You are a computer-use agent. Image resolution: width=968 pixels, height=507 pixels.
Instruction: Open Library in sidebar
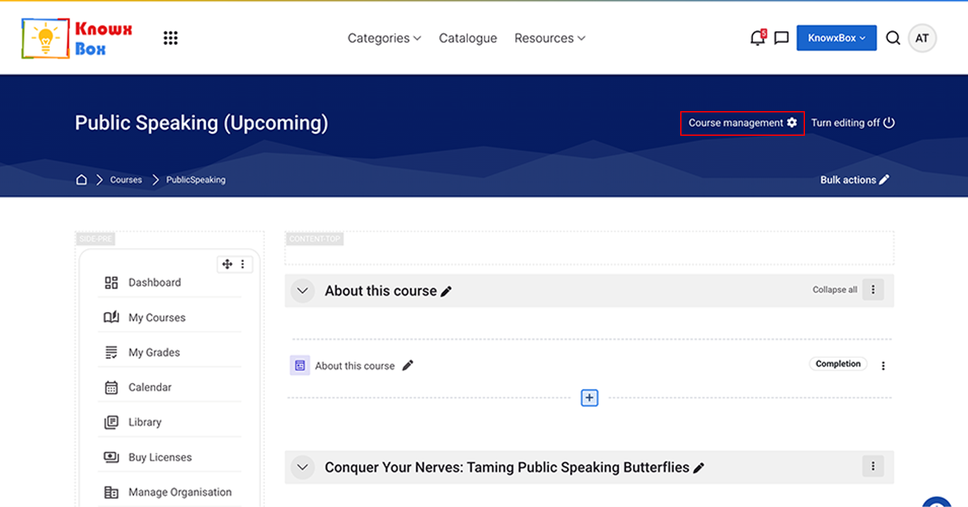pyautogui.click(x=145, y=422)
